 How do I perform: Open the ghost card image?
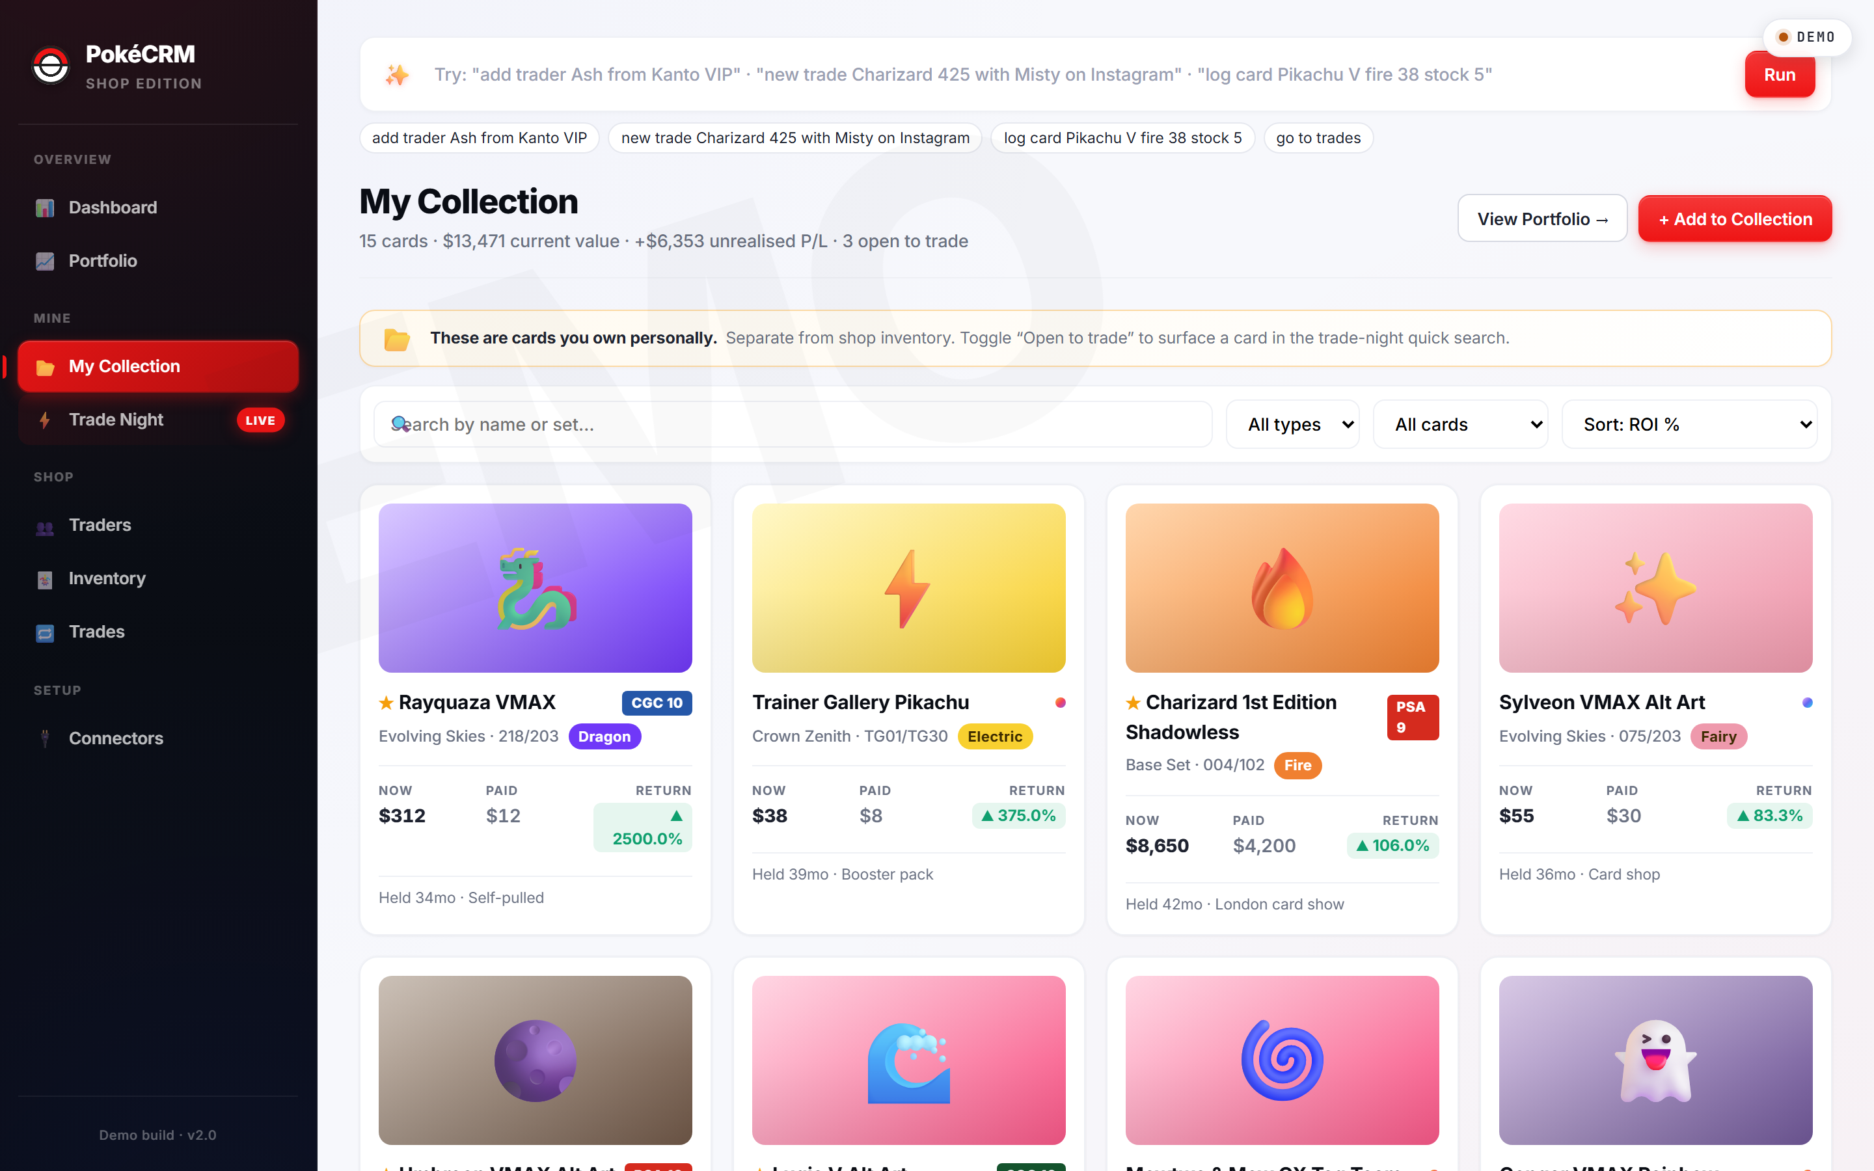click(1655, 1060)
